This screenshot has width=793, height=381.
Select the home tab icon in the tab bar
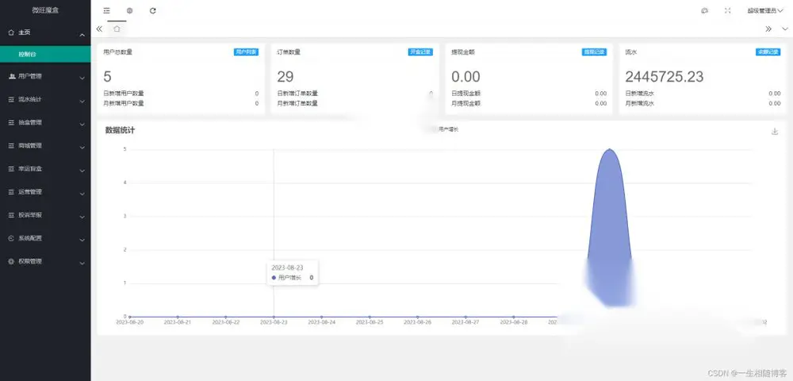point(117,29)
